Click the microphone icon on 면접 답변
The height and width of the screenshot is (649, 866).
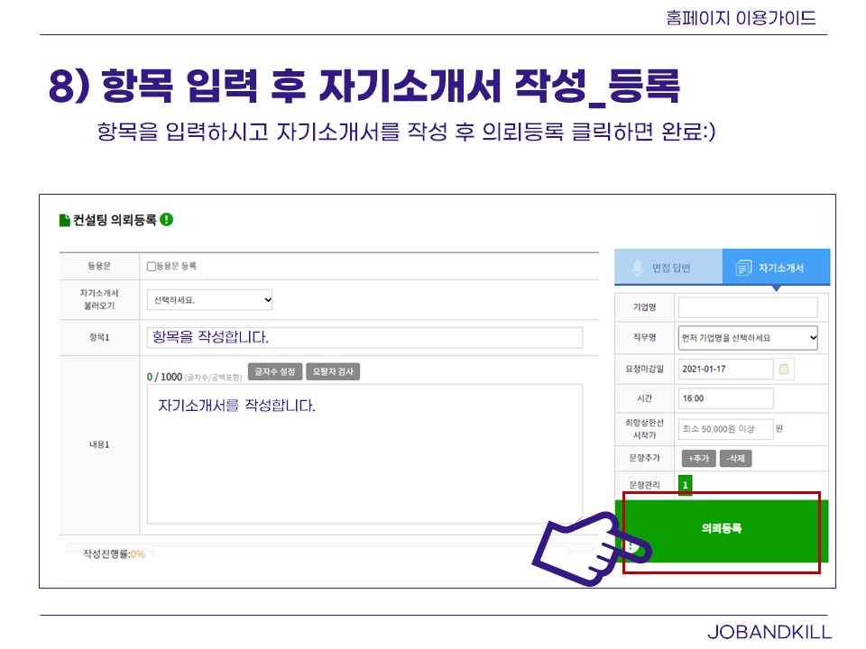coord(638,268)
